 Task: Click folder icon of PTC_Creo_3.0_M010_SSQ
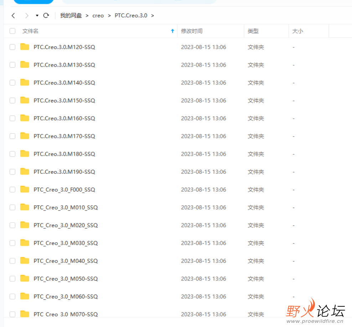point(25,207)
